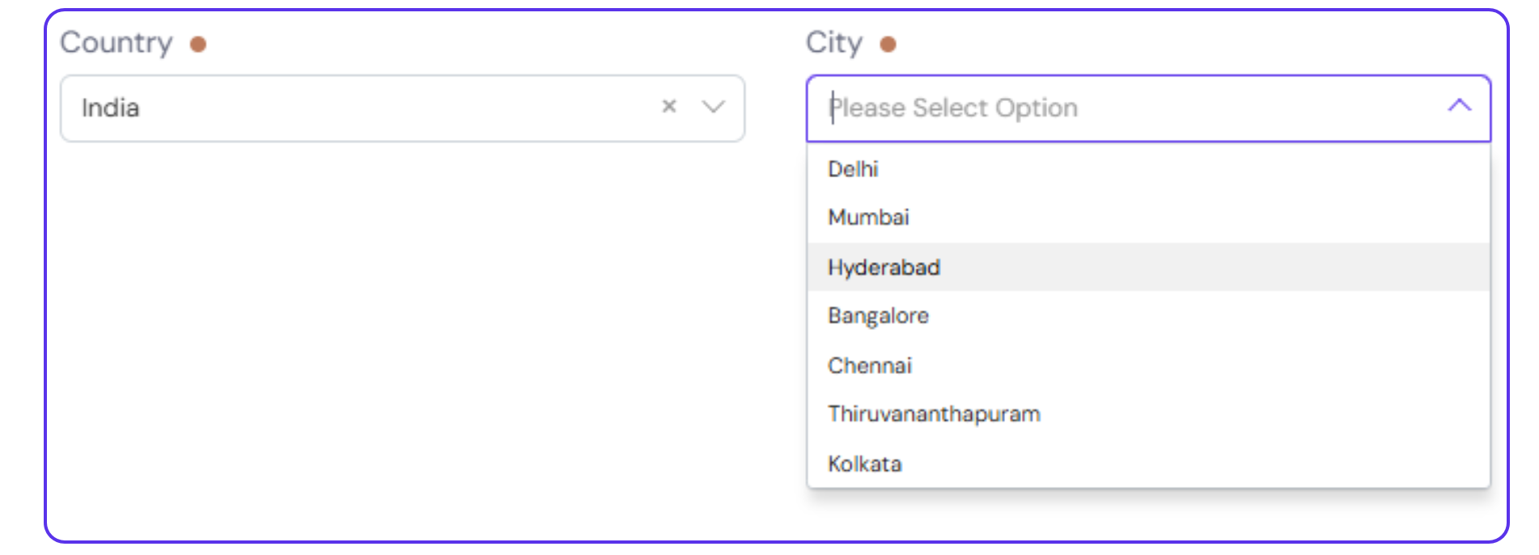Screen dimensions: 1539x555
Task: Click the India selected value text
Action: point(111,108)
